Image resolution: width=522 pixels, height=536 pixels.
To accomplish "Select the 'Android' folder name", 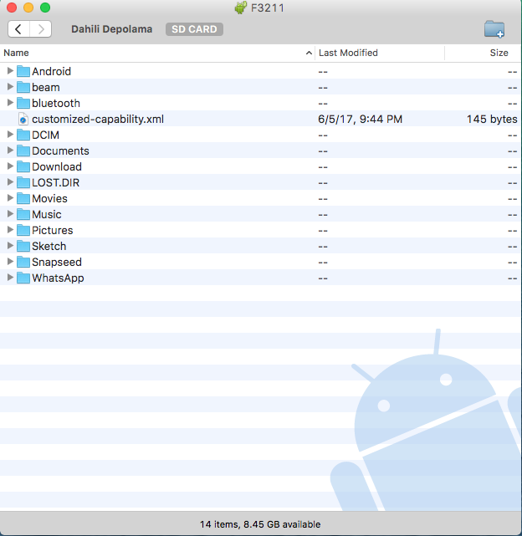I will [x=51, y=71].
